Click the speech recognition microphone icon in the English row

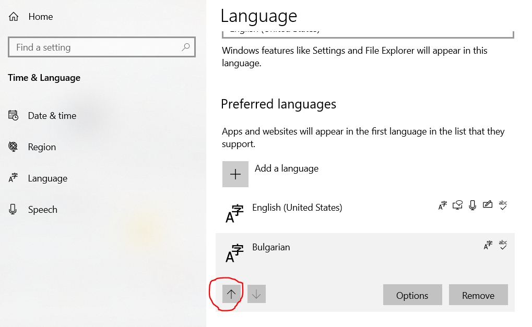click(472, 205)
